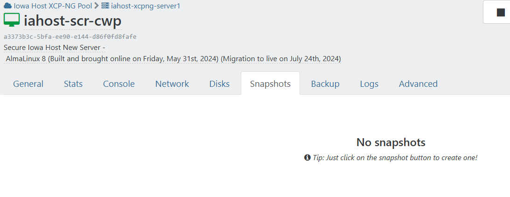510x197 pixels.
Task: Click the cloud icon beside Iowa Host pool
Action: (8, 6)
